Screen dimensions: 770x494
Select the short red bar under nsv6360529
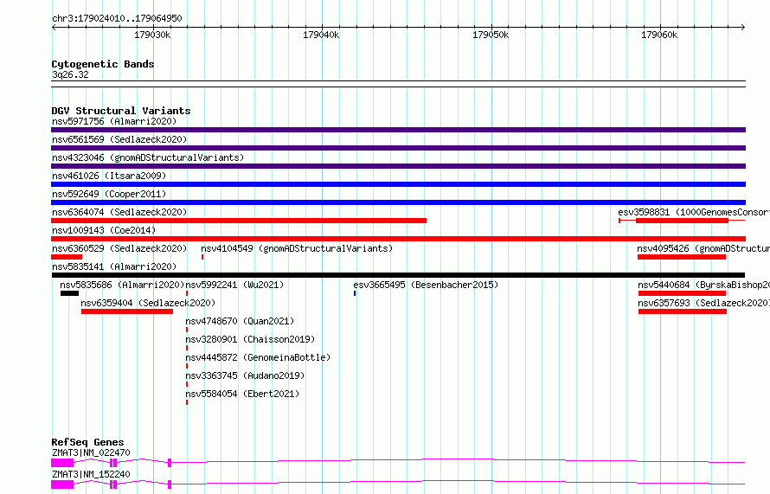tap(67, 257)
